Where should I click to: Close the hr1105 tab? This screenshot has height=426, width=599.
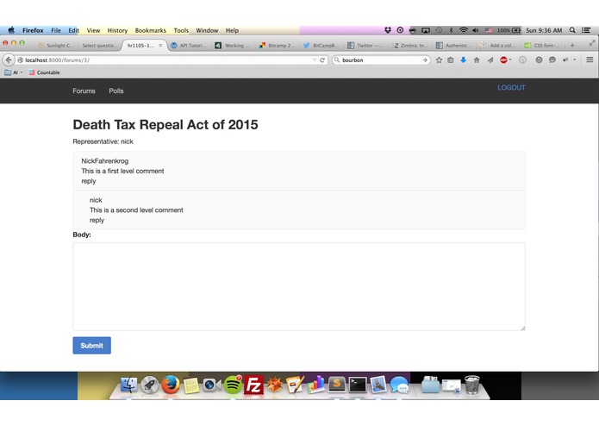(160, 46)
